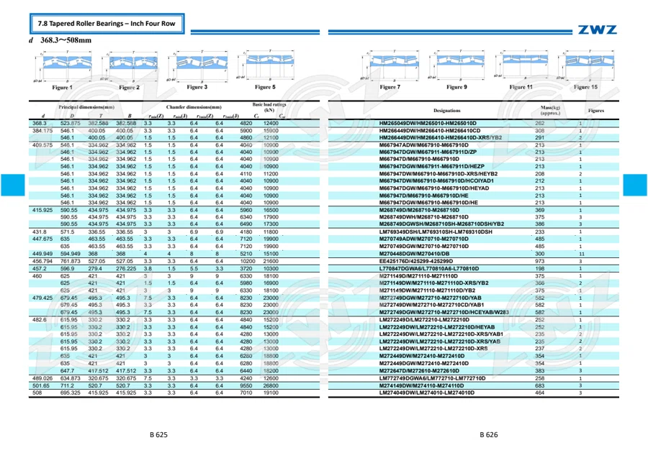Select designation 'M272749DGW/M272710-M272710D/HCEYAB/W283'
The width and height of the screenshot is (648, 458).
pos(444,312)
